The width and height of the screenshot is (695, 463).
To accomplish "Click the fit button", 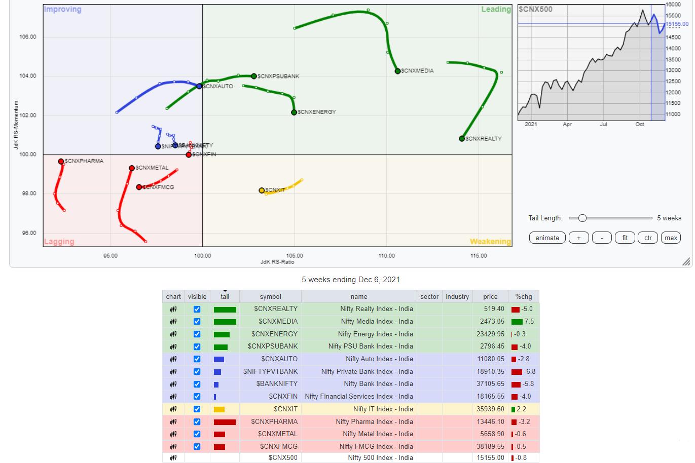I will click(625, 238).
